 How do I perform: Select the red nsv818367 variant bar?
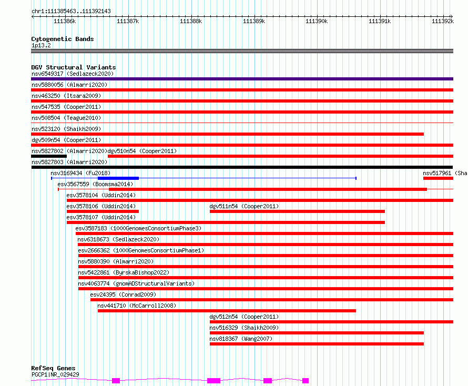coord(317,344)
